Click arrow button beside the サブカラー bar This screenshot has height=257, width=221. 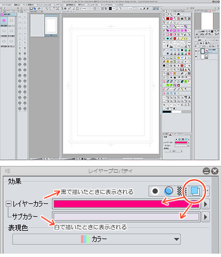(x=205, y=217)
